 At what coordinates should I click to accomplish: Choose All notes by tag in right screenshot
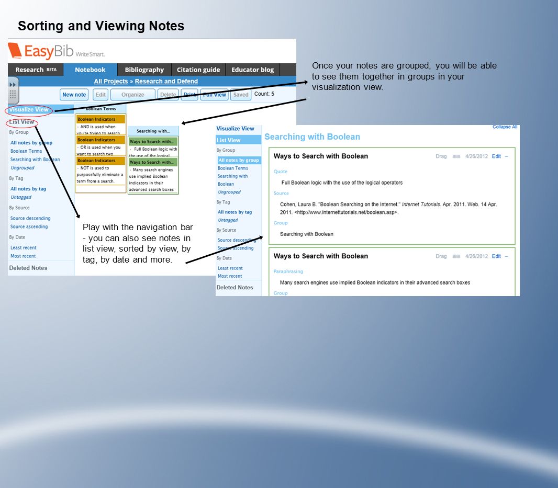tap(235, 212)
